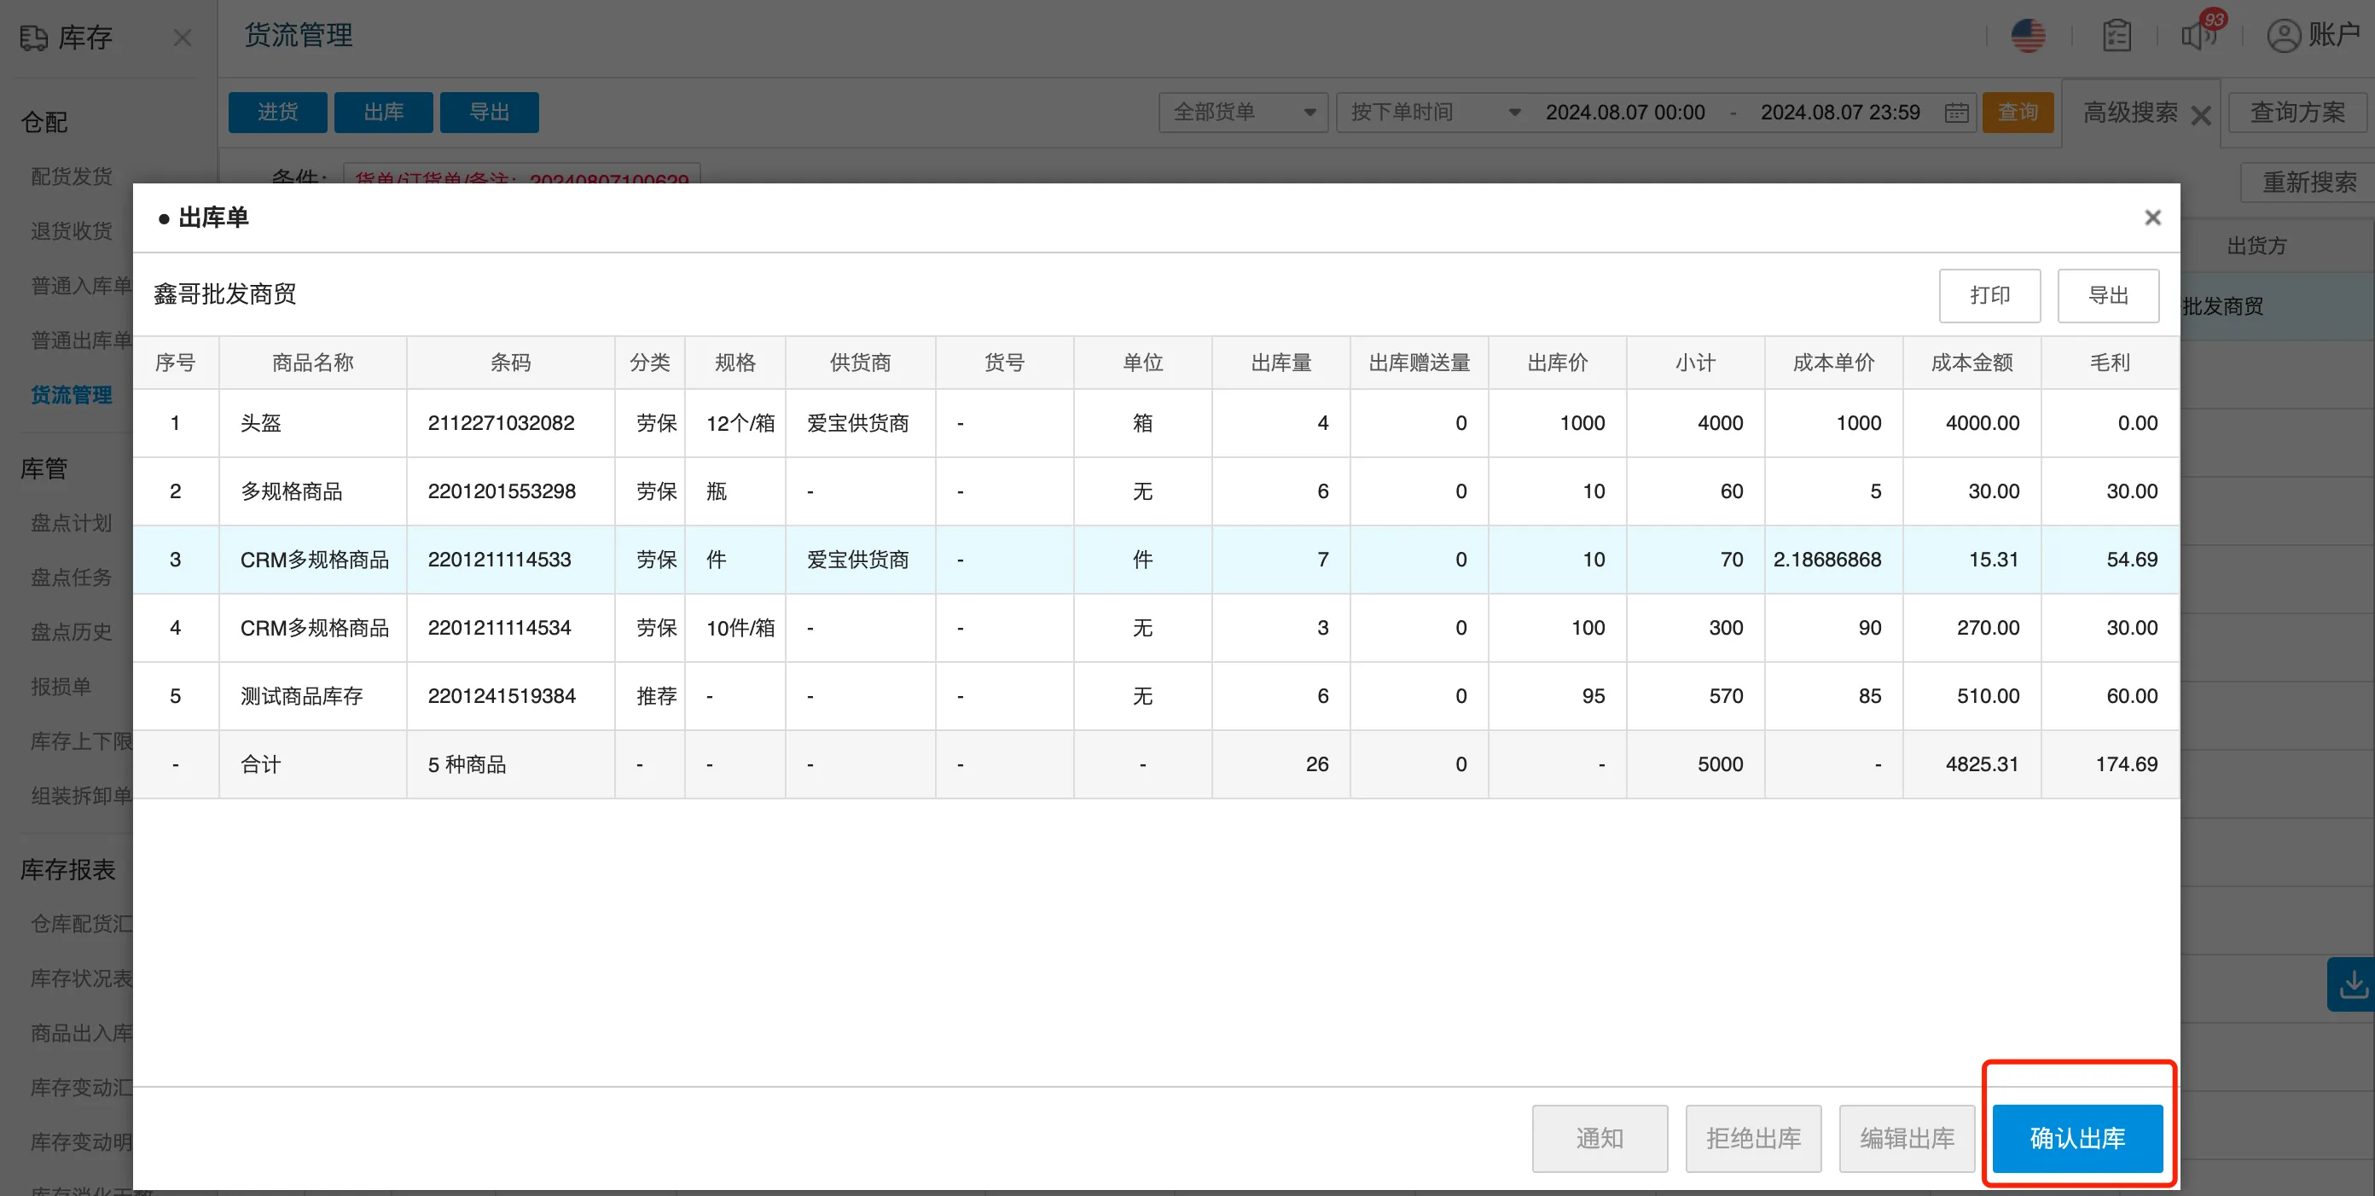Select the 货流管理 sidebar menu item

pyautogui.click(x=71, y=395)
